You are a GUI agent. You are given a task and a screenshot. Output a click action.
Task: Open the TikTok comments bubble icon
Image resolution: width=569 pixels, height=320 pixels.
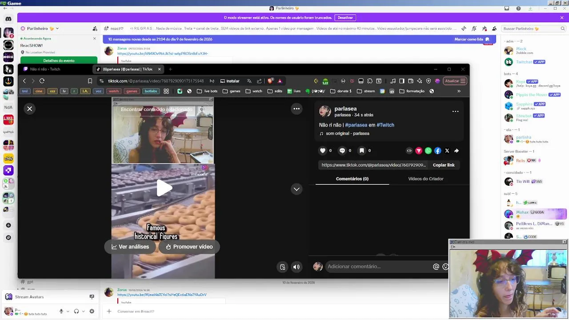coord(342,151)
